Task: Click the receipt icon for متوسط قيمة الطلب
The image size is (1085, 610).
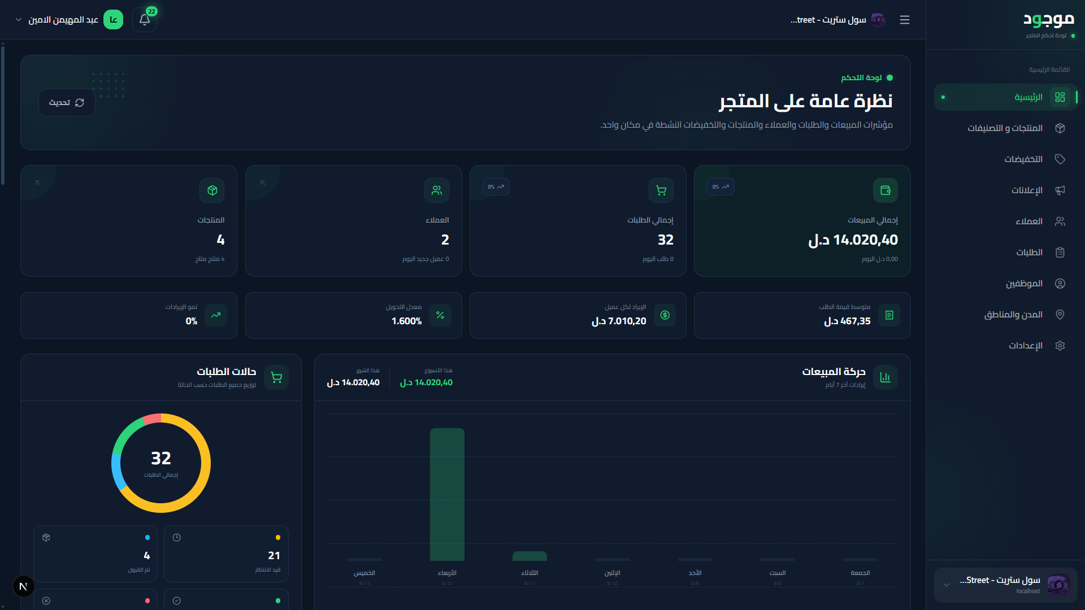Action: [x=889, y=315]
